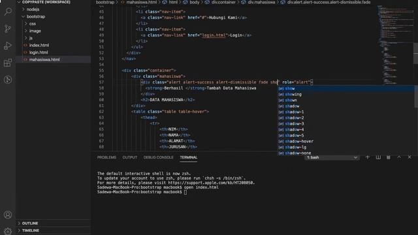The image size is (418, 235).
Task: Click 'body' breadcrumb segment
Action: (195, 2)
